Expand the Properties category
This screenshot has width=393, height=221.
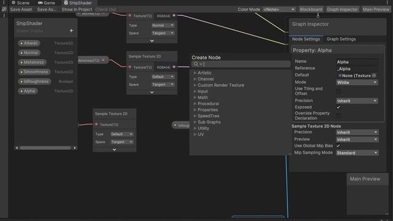tap(195, 110)
